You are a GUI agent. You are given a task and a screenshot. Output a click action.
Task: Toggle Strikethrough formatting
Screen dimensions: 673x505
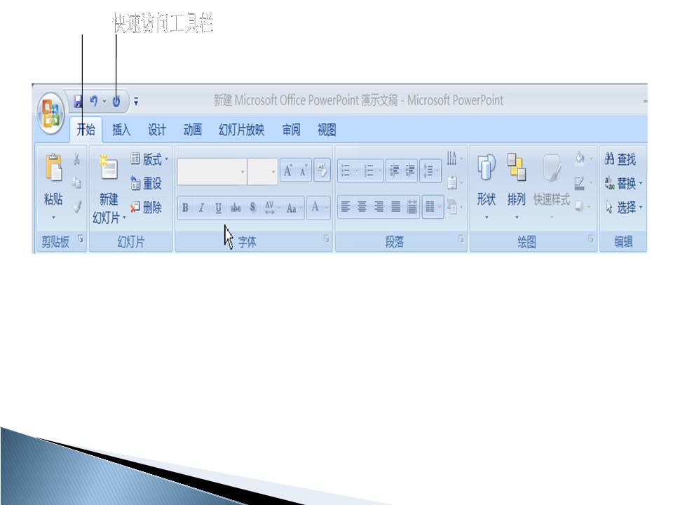point(236,208)
